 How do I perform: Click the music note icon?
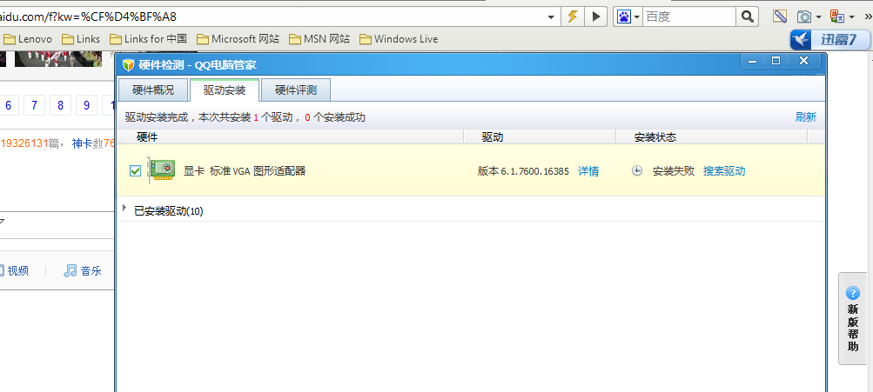pos(71,271)
